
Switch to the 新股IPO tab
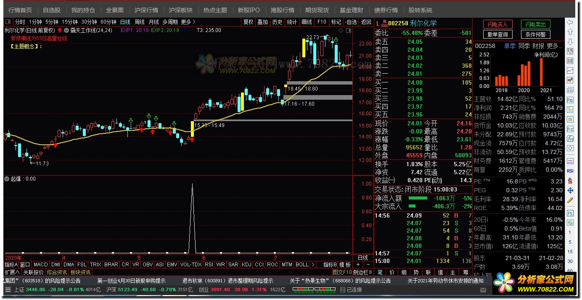(249, 10)
